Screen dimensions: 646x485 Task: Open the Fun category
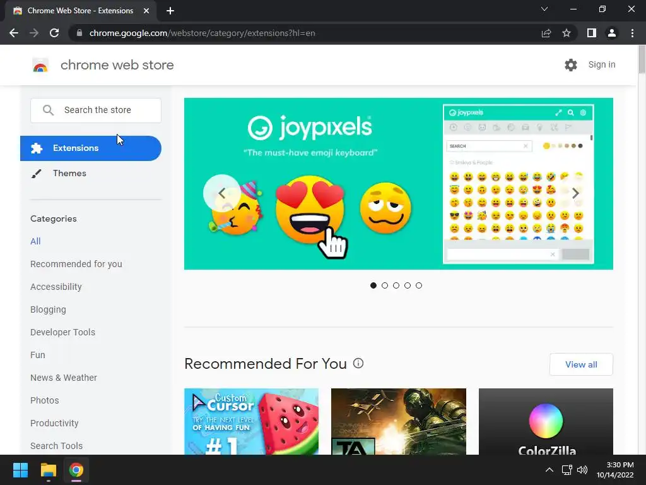[x=37, y=355]
